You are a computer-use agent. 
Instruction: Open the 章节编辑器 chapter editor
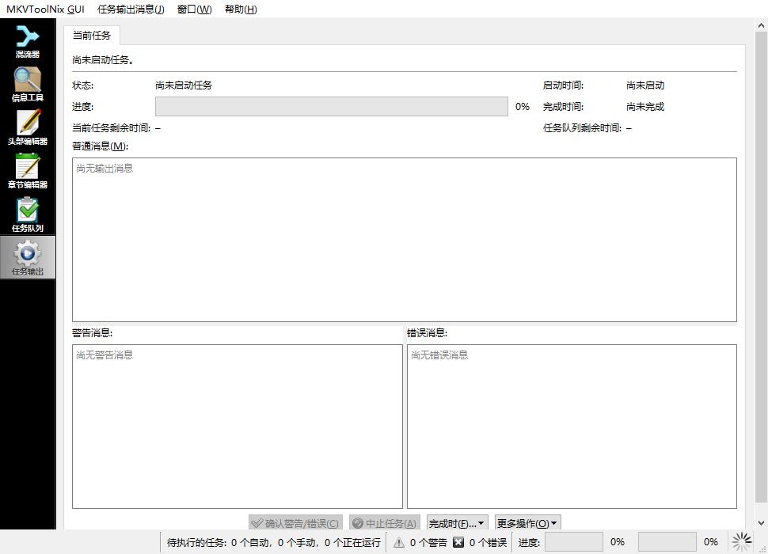28,171
